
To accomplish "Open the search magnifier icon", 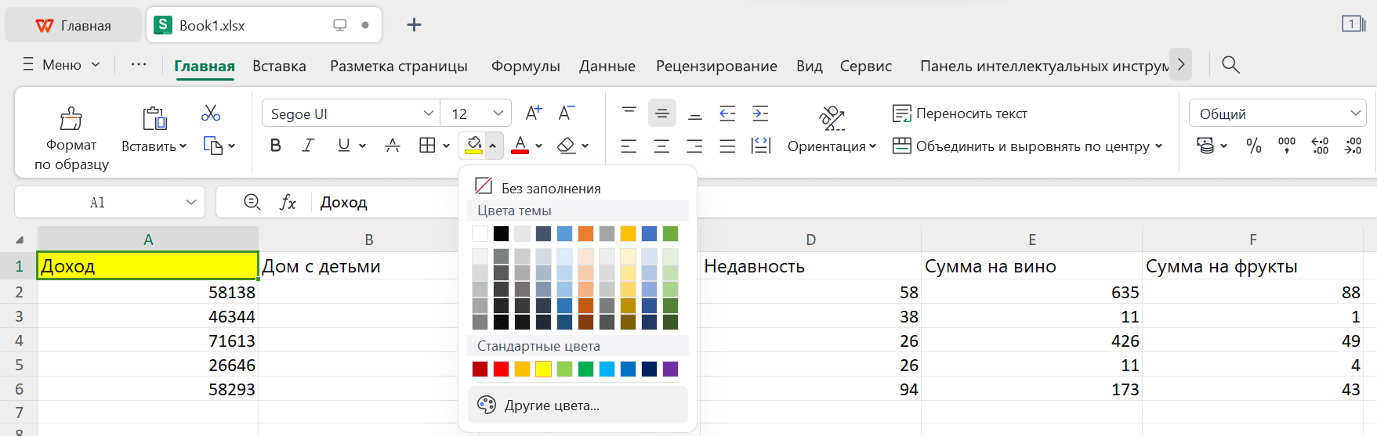I will pos(1230,65).
